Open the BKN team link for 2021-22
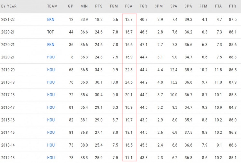Image resolution: width=241 pixels, height=163 pixels. tap(50, 20)
